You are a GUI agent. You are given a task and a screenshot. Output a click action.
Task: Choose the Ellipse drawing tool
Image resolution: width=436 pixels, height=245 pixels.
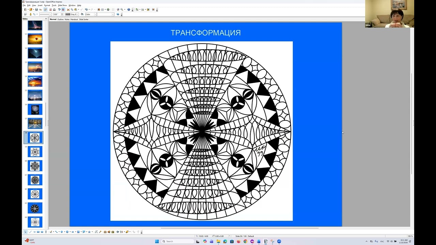coord(42,232)
